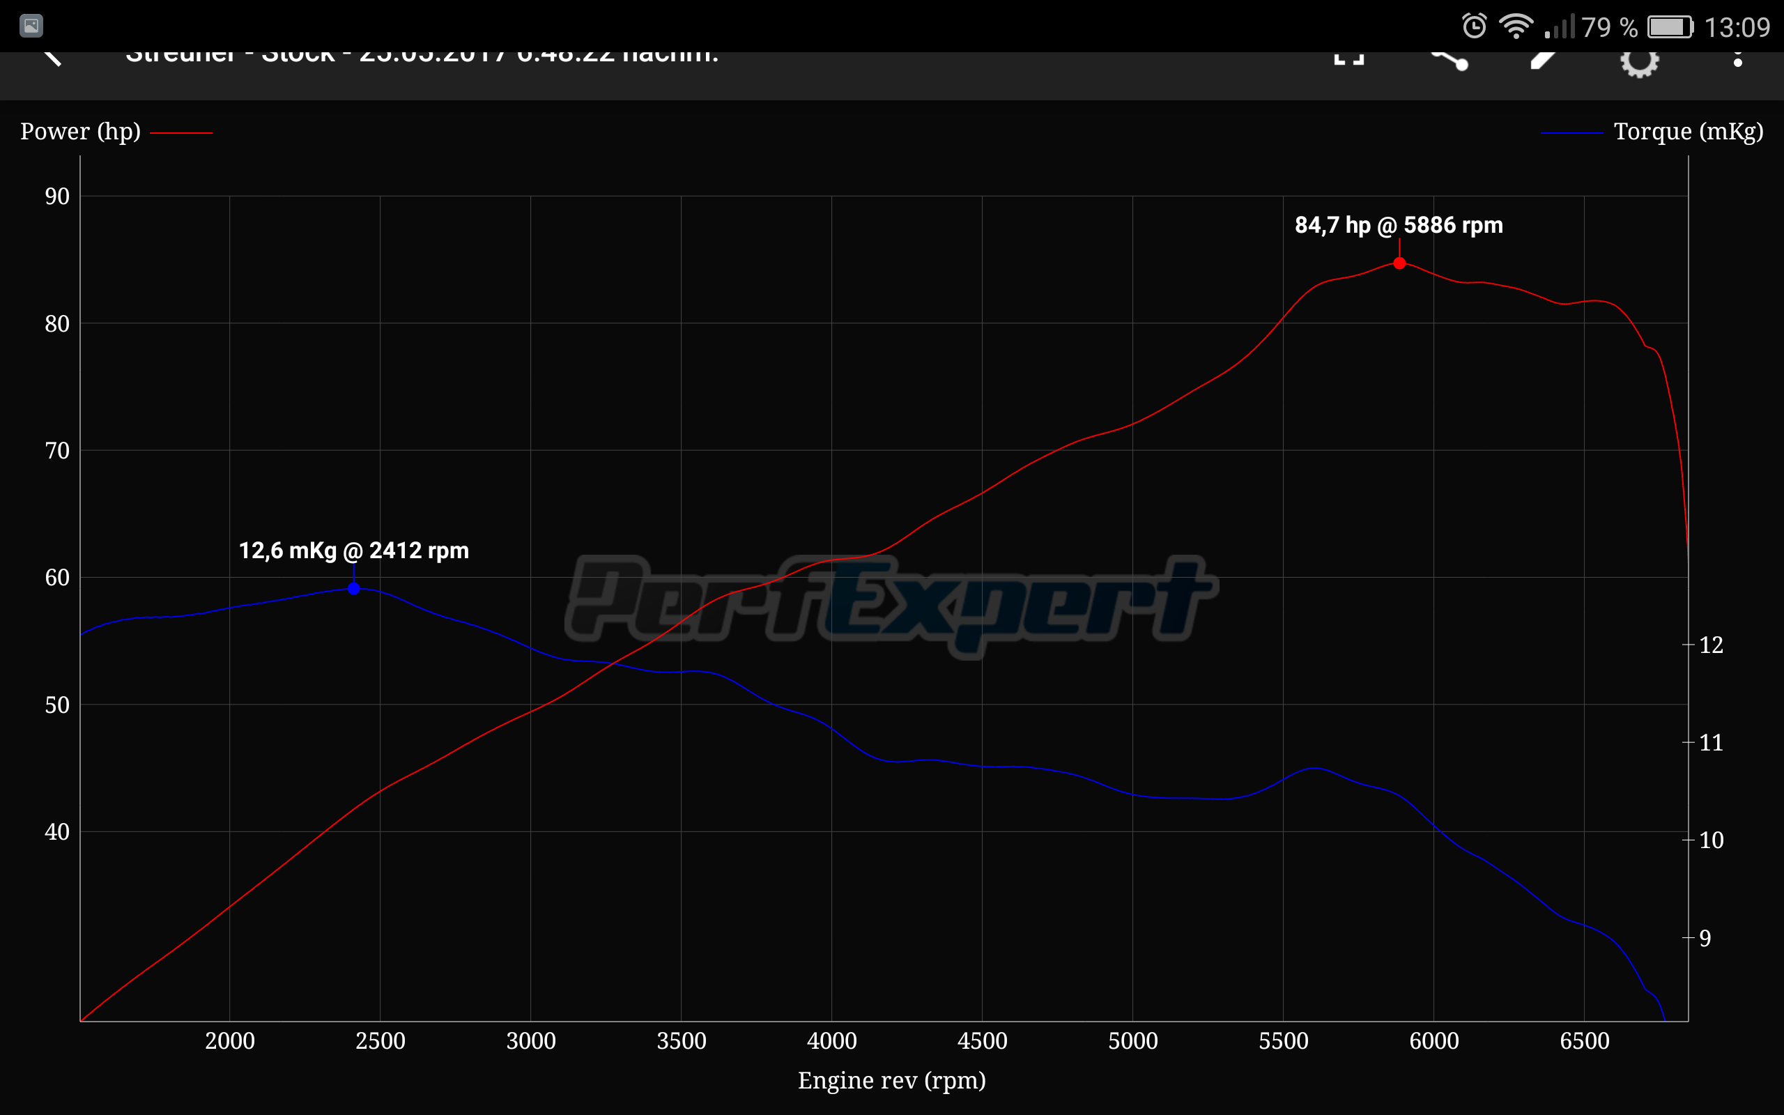Screen dimensions: 1784x1115
Task: Tap the 5500 rpm axis label
Action: click(x=1284, y=1040)
